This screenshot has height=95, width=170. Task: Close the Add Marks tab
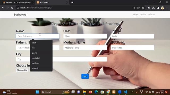click(x=67, y=2)
